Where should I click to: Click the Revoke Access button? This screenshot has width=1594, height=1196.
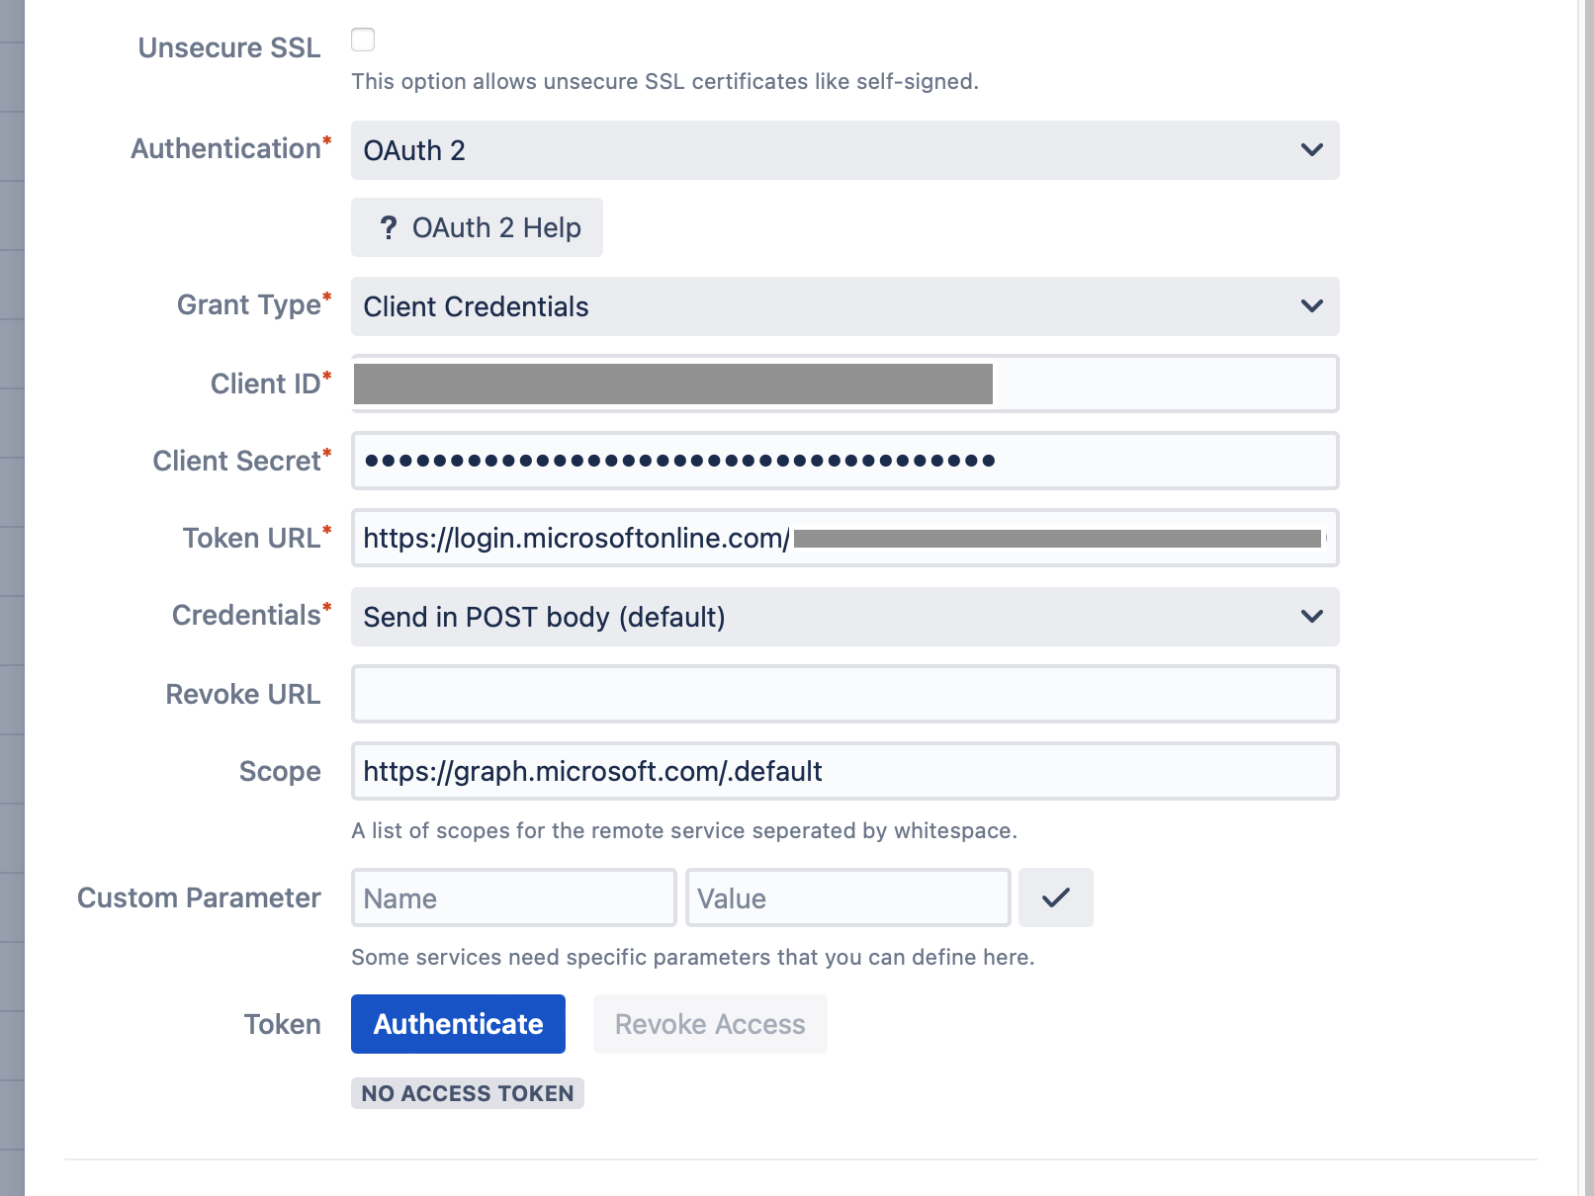pos(709,1024)
